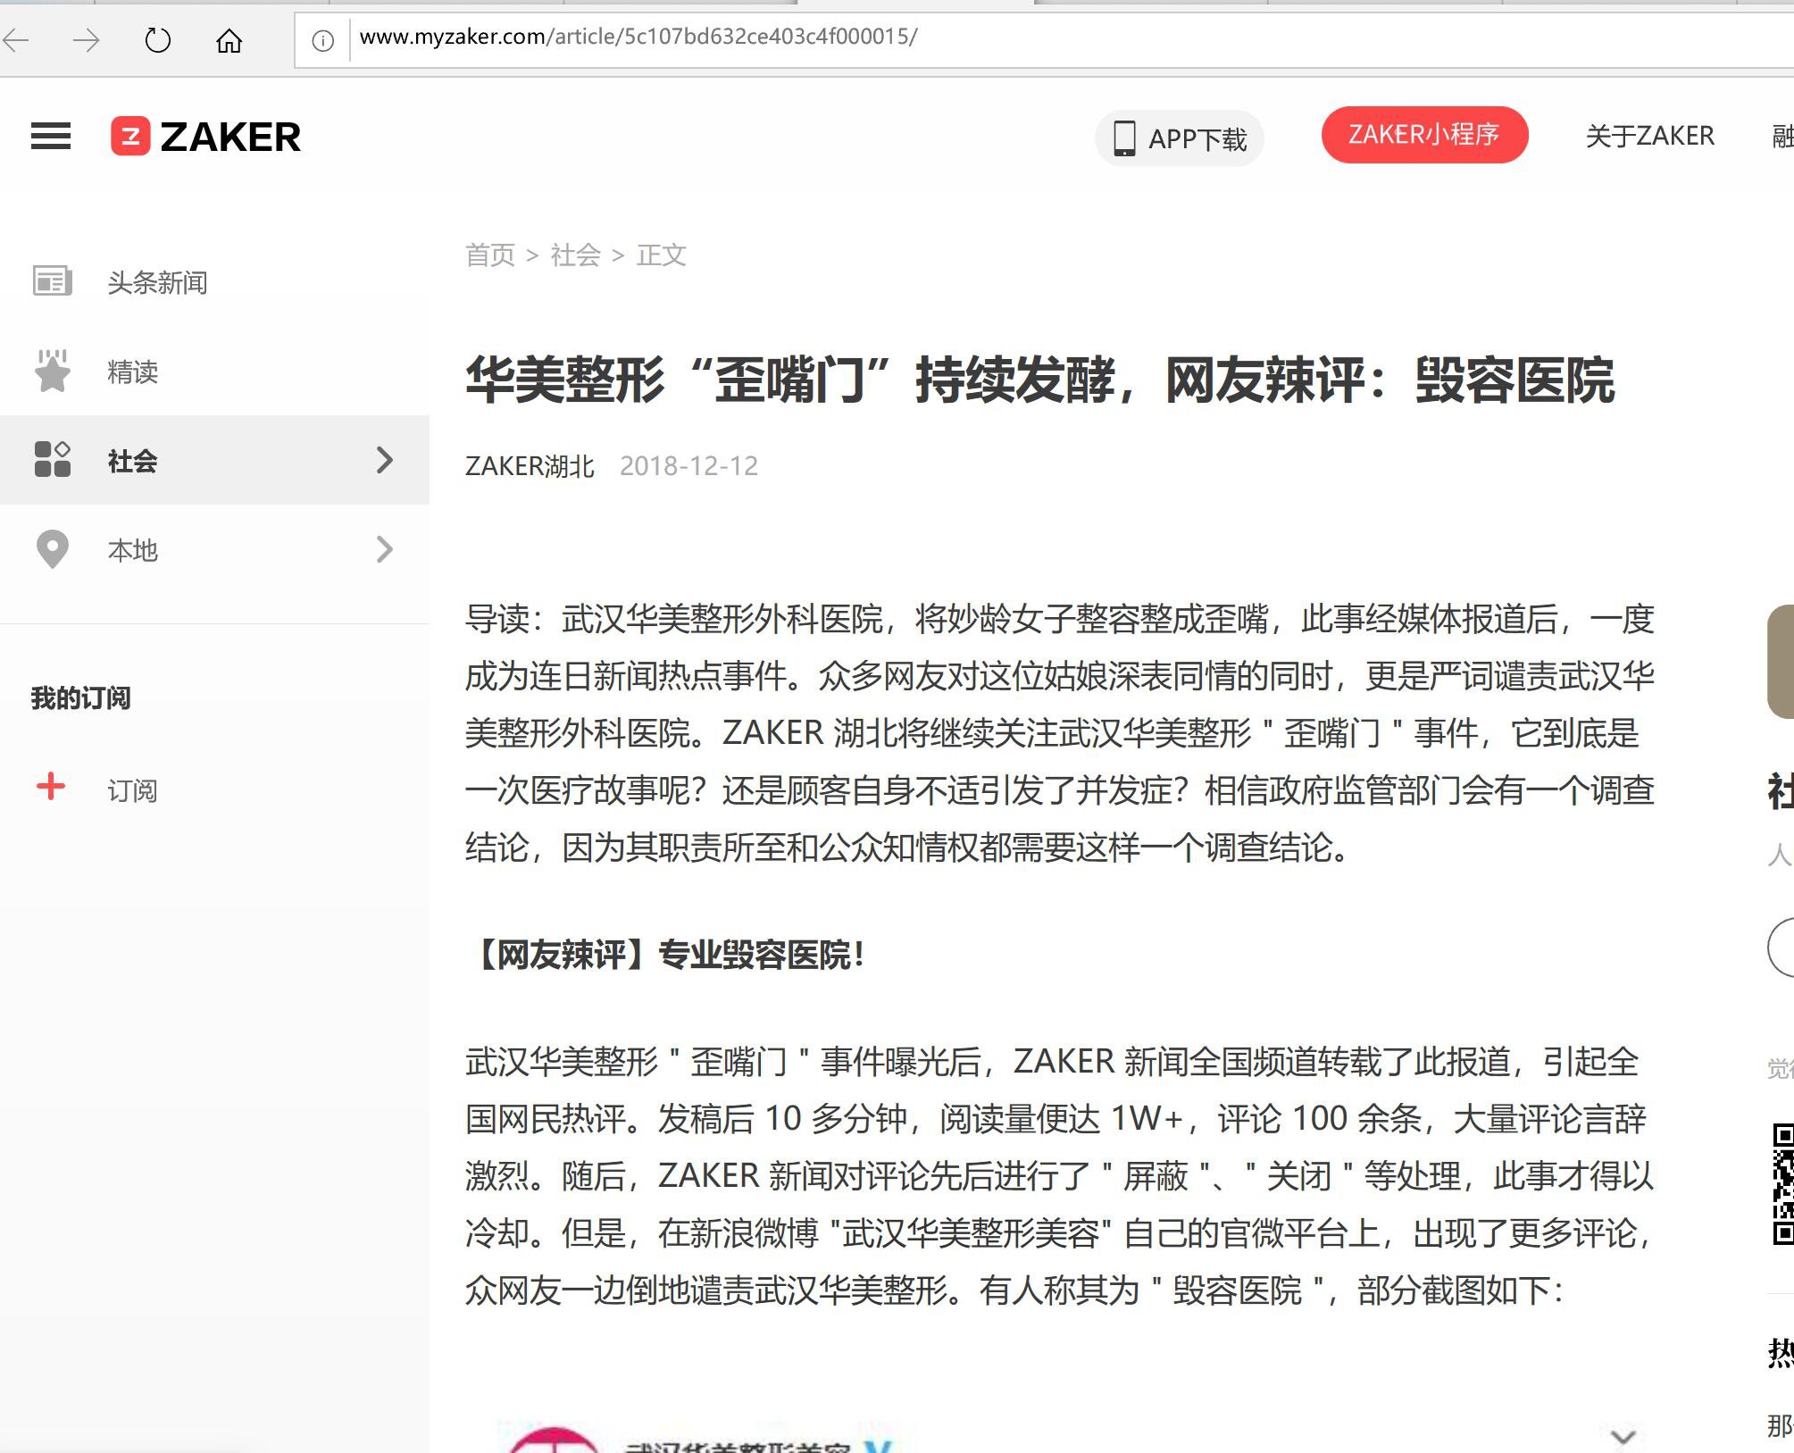Expand the 社会 chevron arrow

[385, 460]
